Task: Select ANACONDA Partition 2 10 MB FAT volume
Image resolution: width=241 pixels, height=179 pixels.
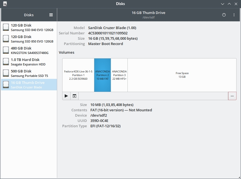Action: pos(103,75)
